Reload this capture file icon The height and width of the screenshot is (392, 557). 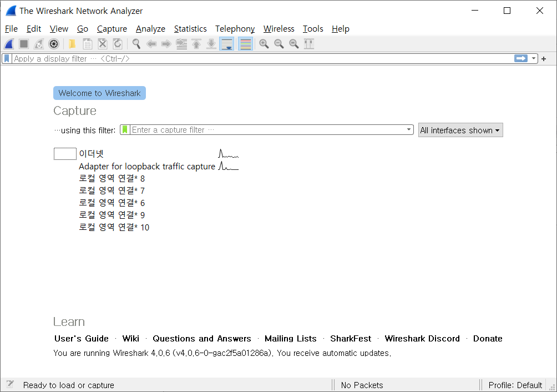tap(117, 44)
